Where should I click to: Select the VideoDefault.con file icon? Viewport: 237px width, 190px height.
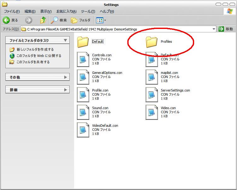pyautogui.click(x=83, y=130)
